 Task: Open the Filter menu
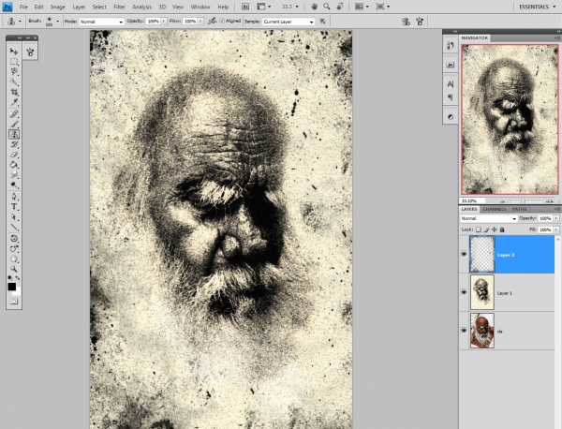coord(119,7)
